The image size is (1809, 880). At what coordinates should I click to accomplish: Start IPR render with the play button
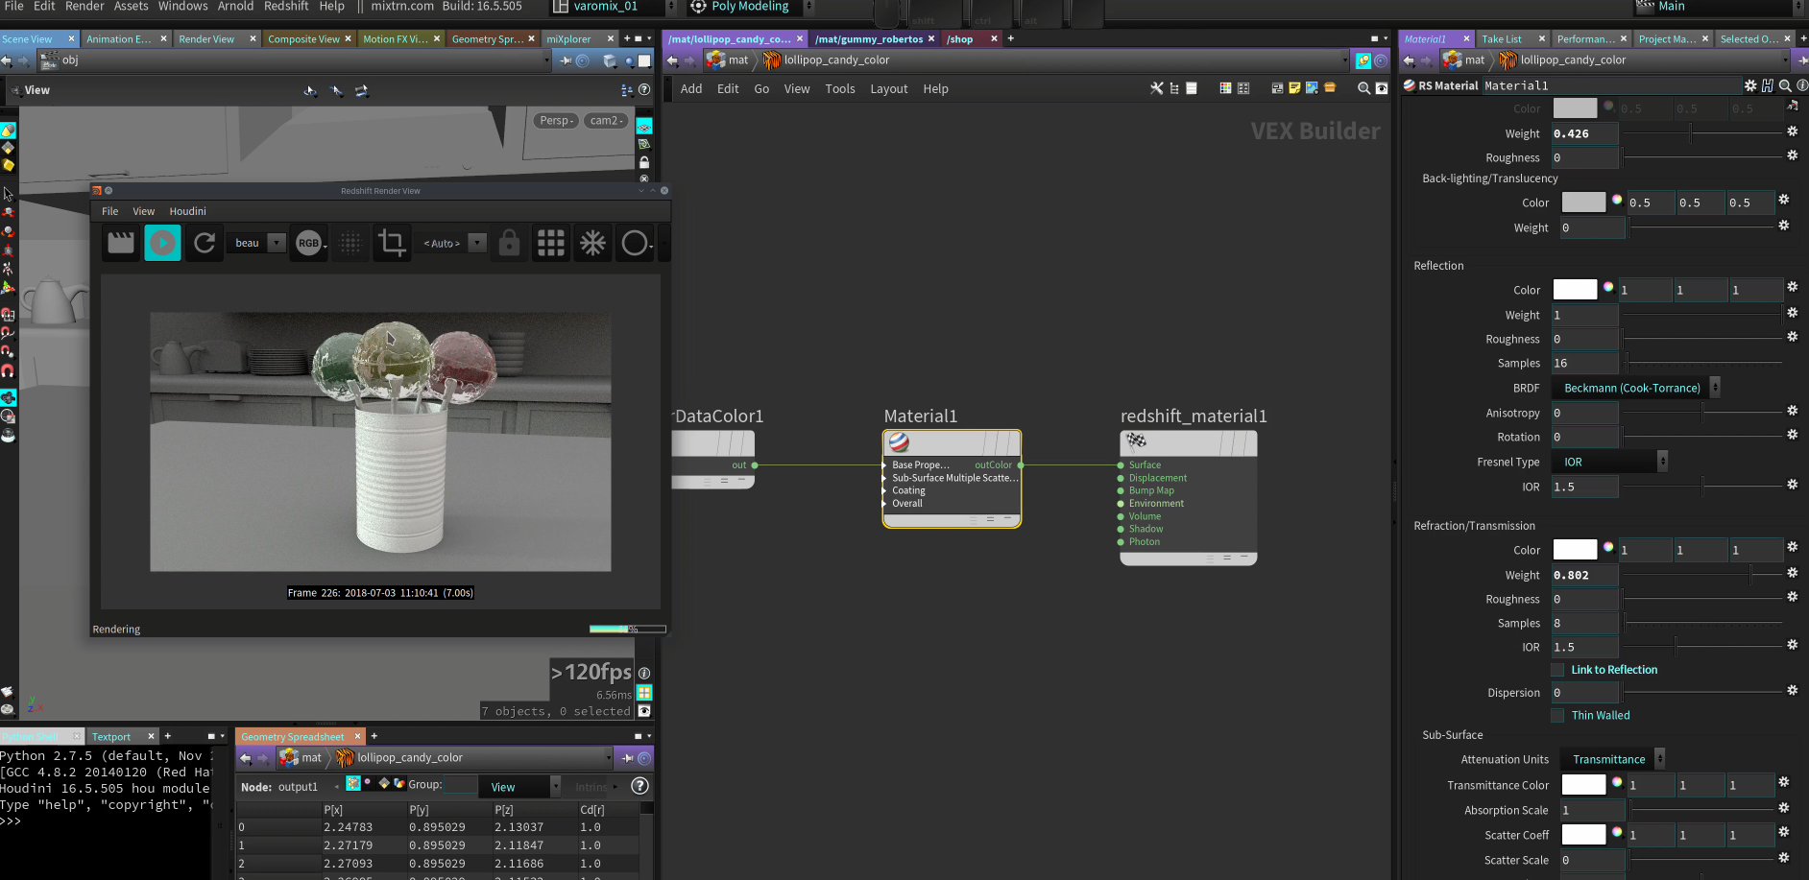[x=162, y=243]
